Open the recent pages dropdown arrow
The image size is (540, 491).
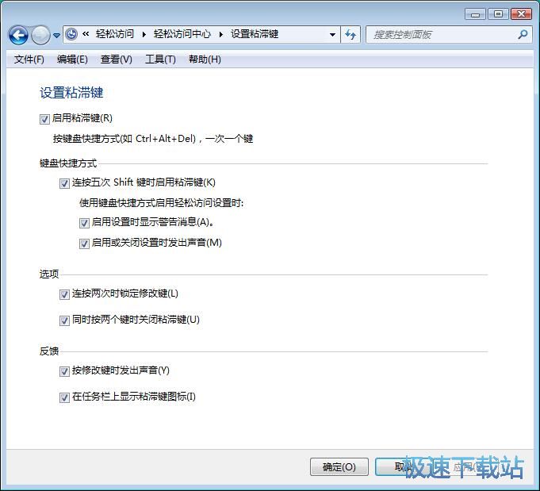(x=57, y=35)
